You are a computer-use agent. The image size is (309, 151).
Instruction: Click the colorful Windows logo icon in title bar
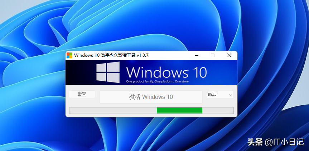(69, 55)
